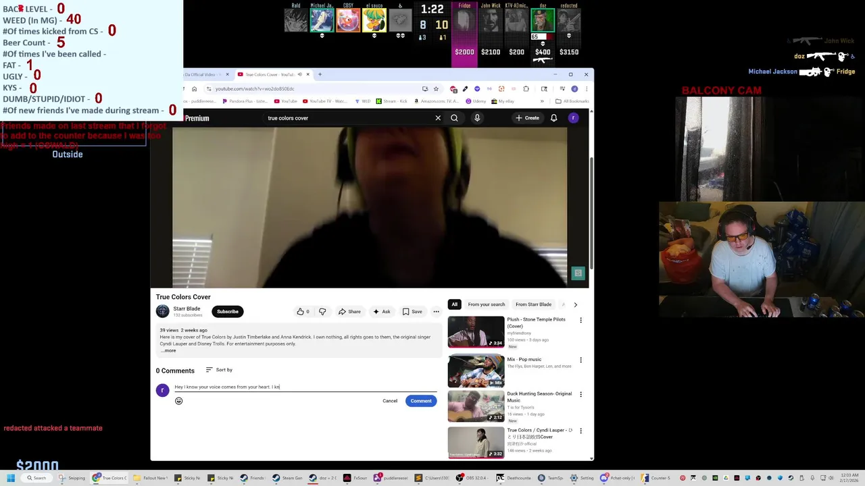Open the Chrome extensions puzzle icon
Screen dimensions: 865x486
[526, 89]
